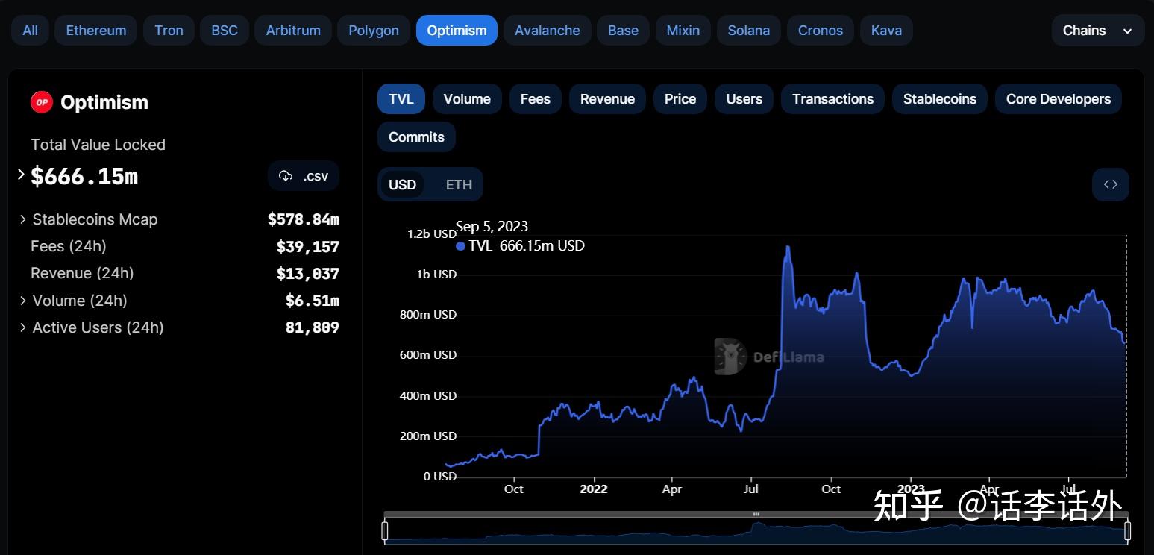Click the embed chart code icon
This screenshot has width=1154, height=555.
click(x=1111, y=184)
